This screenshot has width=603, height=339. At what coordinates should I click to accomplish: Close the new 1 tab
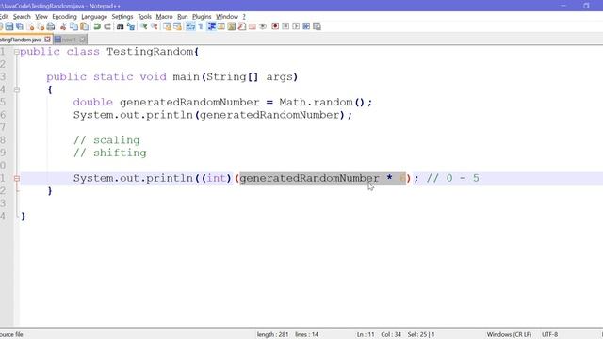(x=83, y=40)
